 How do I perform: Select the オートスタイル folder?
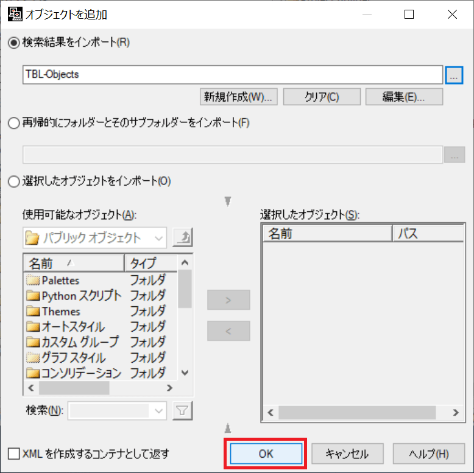point(101,326)
